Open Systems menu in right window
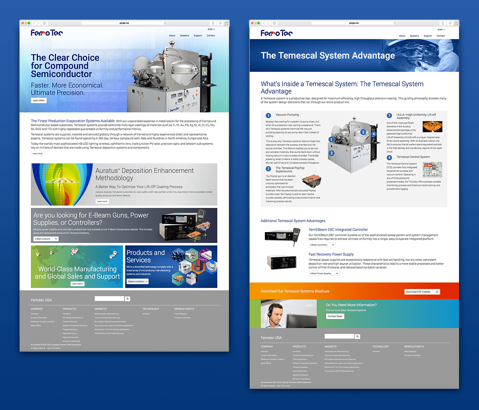479x410 pixels. coord(415,36)
